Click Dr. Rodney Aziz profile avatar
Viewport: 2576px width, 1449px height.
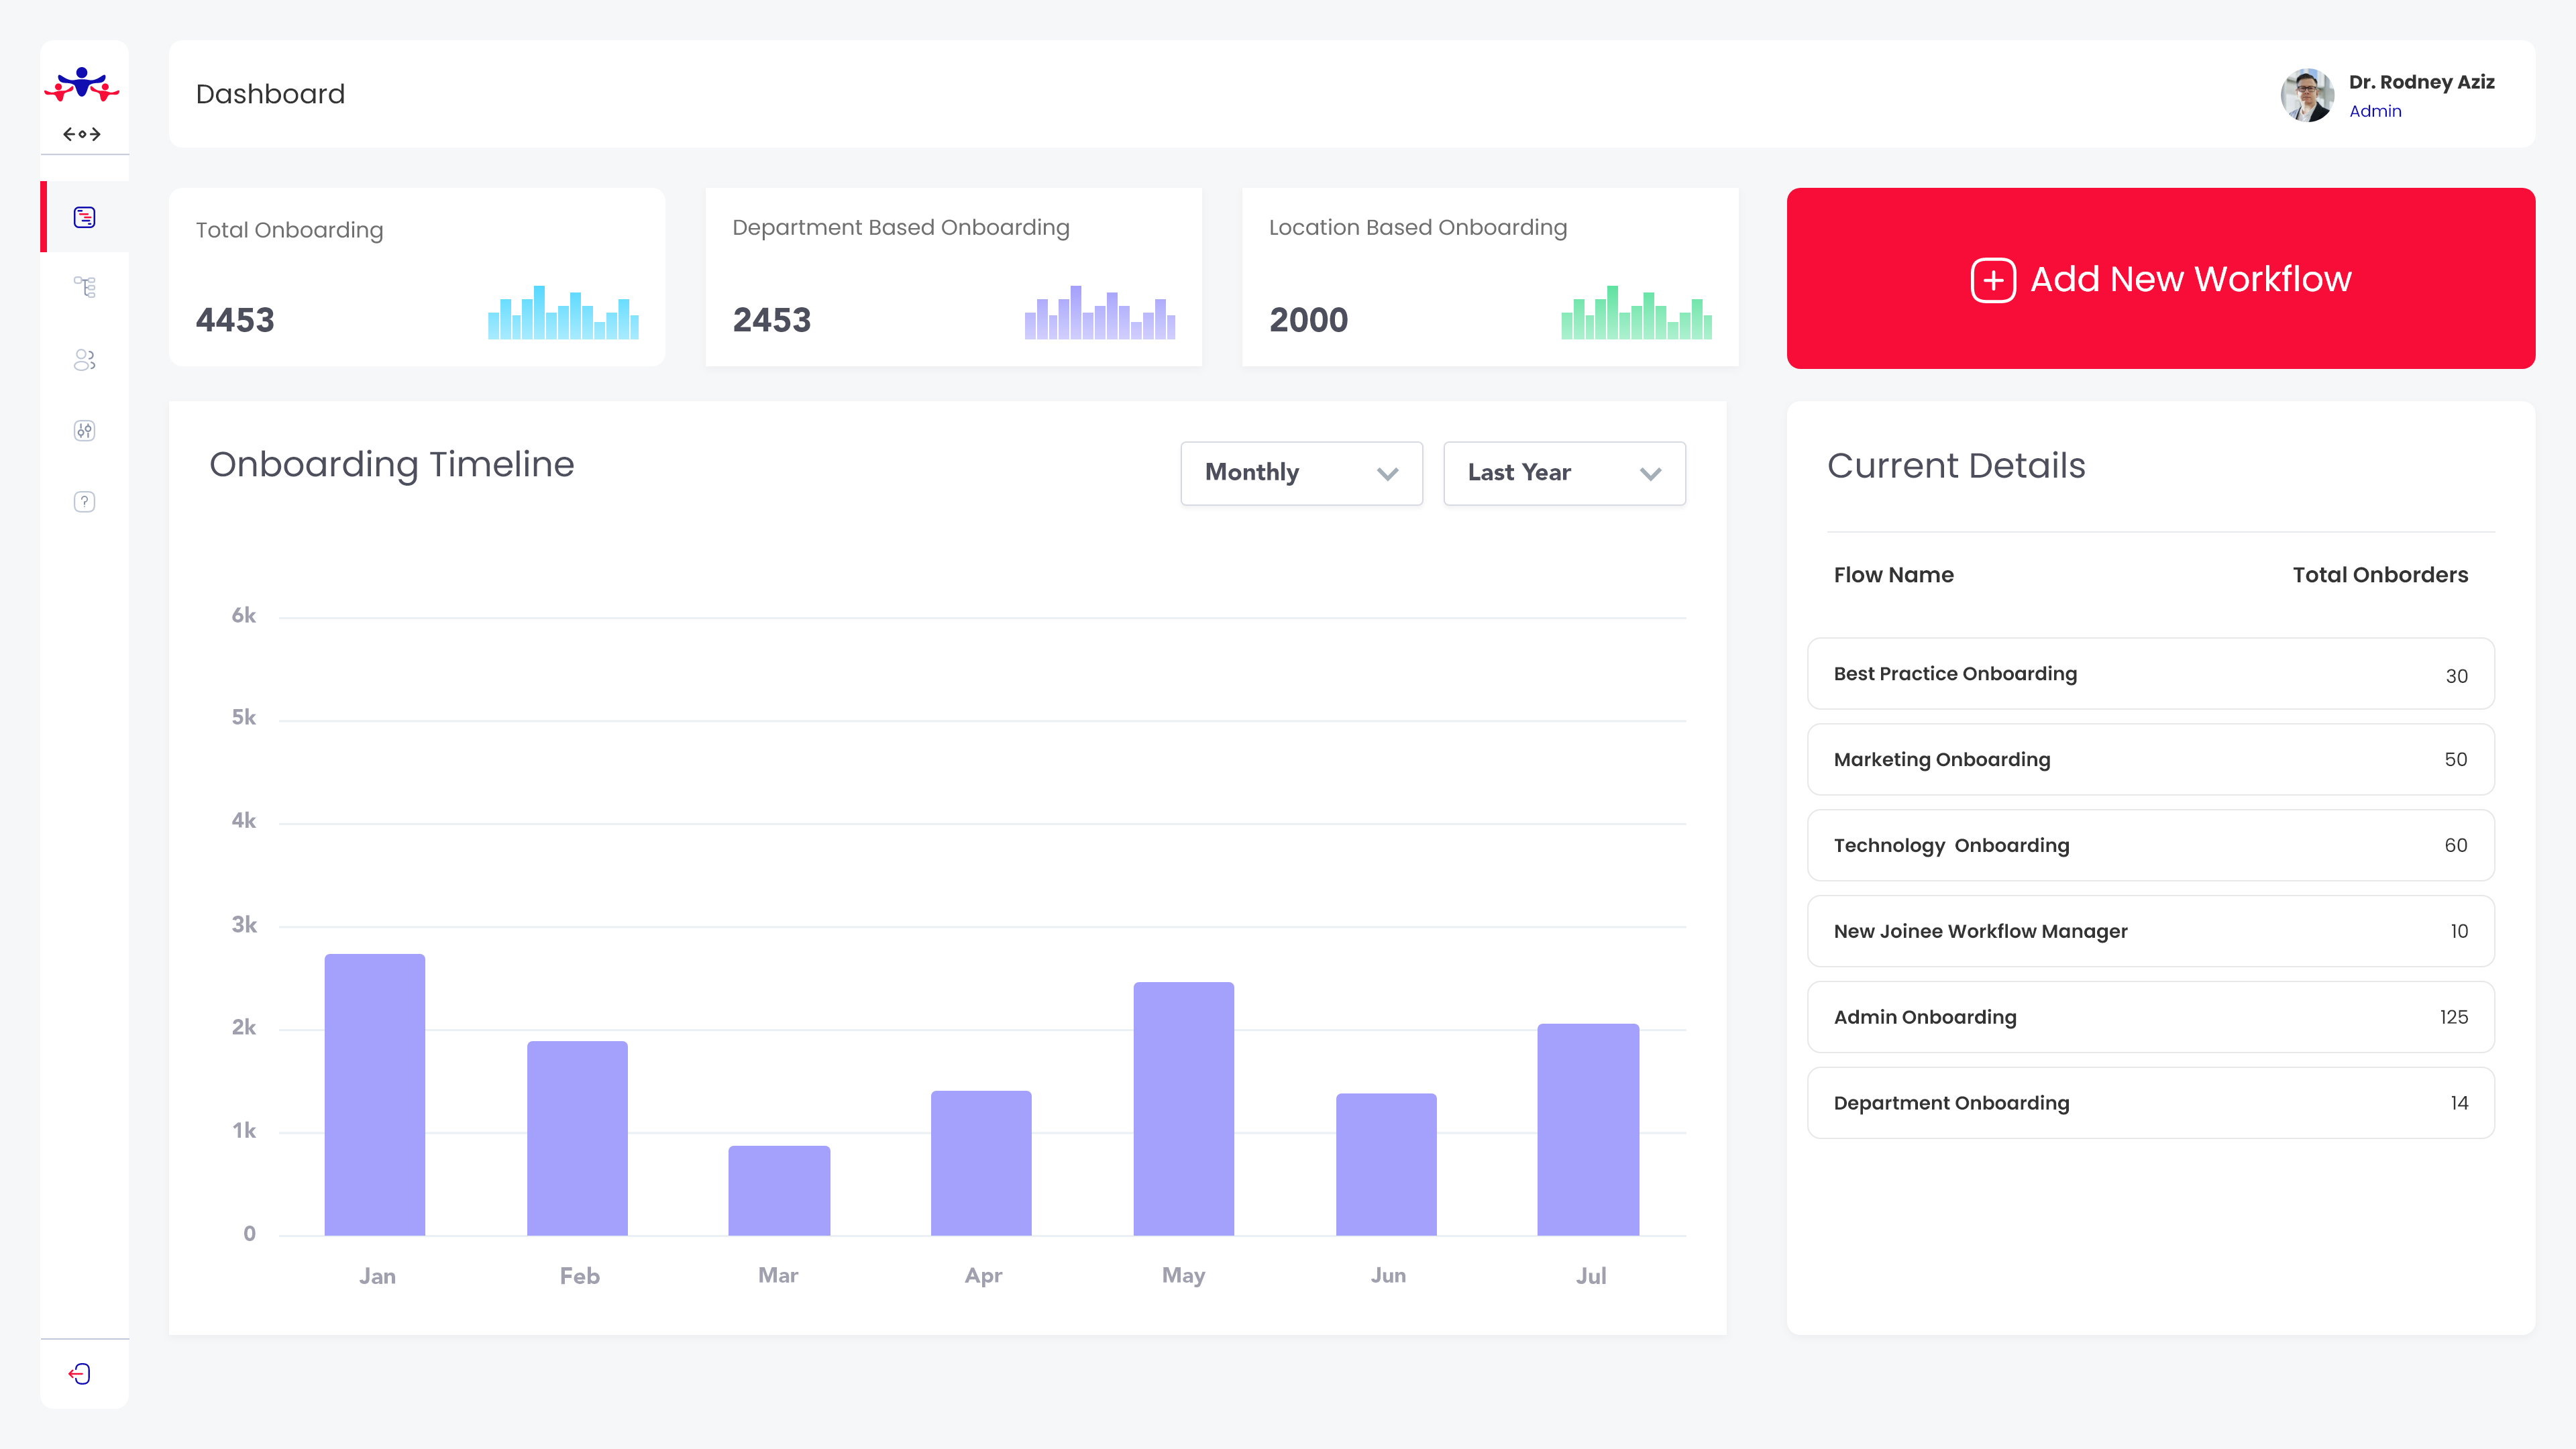coord(2307,95)
